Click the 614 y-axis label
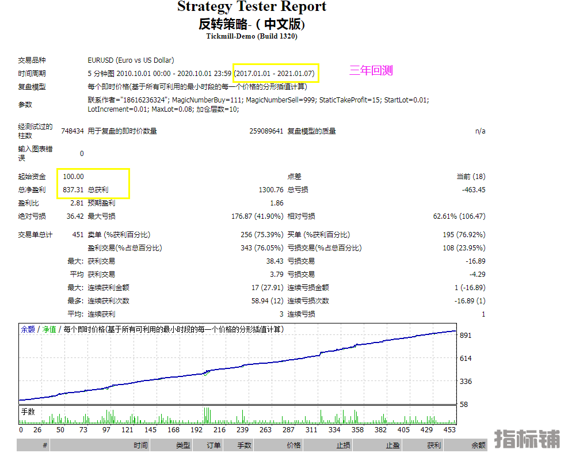This screenshot has height=453, width=568. click(466, 359)
